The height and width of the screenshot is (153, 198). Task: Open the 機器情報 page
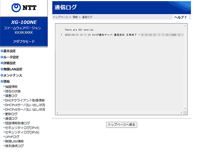point(11,87)
